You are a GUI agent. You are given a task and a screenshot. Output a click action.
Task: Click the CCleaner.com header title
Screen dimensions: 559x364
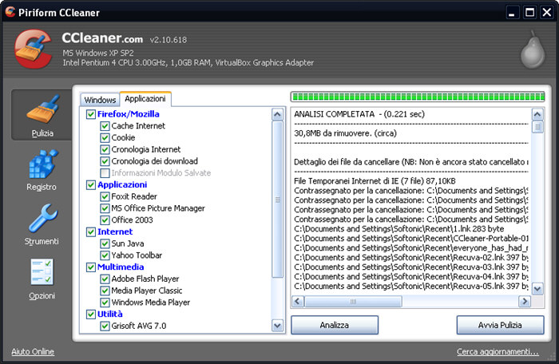tap(102, 38)
